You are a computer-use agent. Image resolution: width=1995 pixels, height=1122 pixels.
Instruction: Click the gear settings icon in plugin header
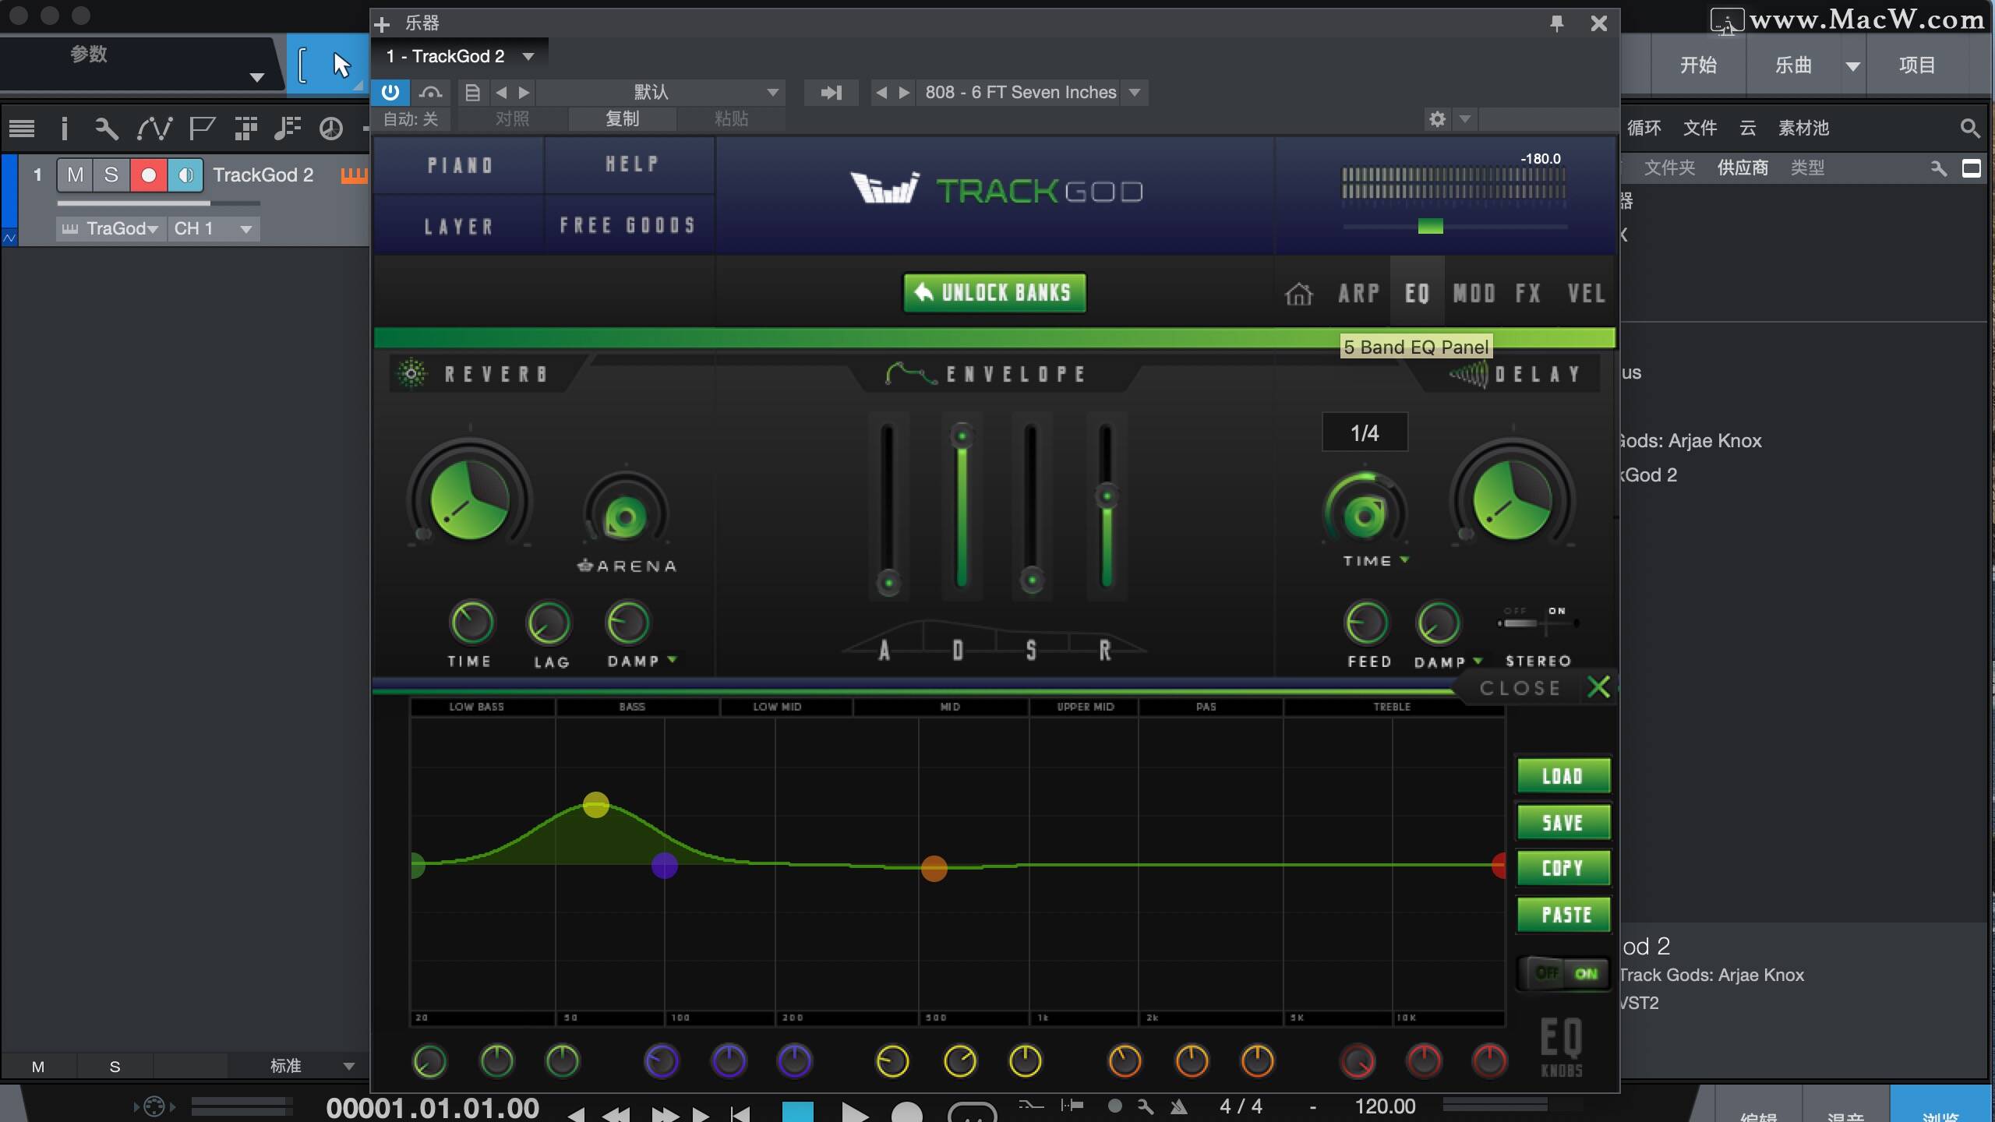tap(1437, 119)
